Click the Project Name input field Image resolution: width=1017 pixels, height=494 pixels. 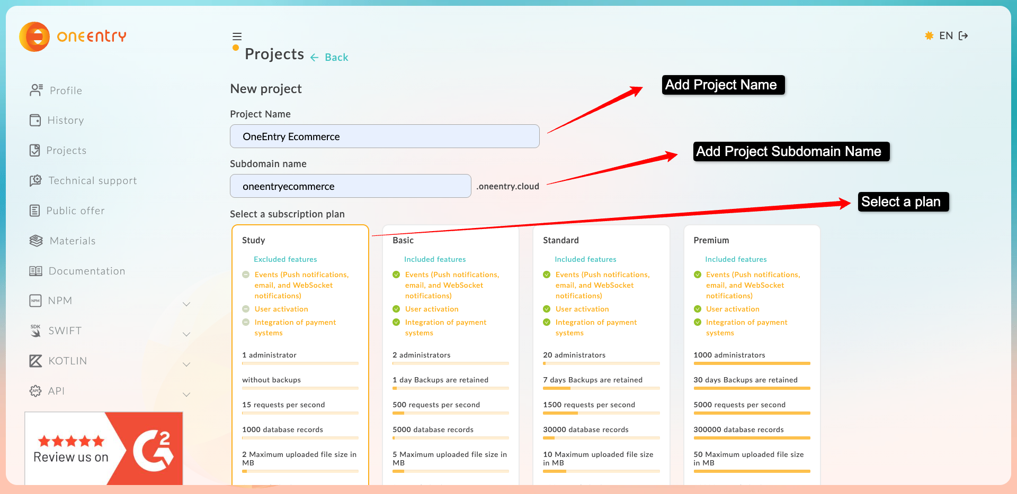[385, 136]
